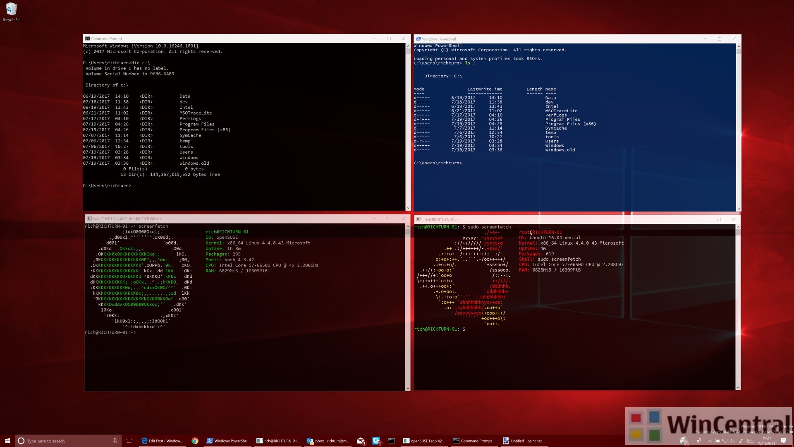The height and width of the screenshot is (447, 794).
Task: Click the Command Prompt title bar icon
Action: point(87,38)
